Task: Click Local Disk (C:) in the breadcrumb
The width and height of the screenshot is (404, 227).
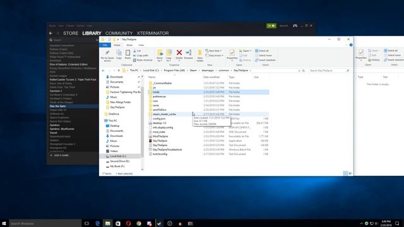Action: point(151,71)
